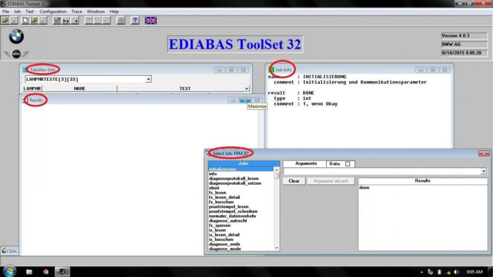Click the blue question mark help icon
The width and height of the screenshot is (493, 277).
coord(135,20)
